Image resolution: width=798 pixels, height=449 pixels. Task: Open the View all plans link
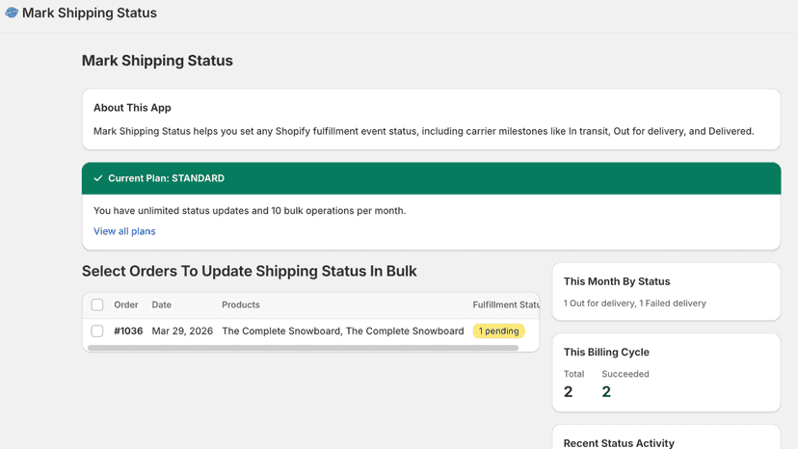[x=124, y=231]
